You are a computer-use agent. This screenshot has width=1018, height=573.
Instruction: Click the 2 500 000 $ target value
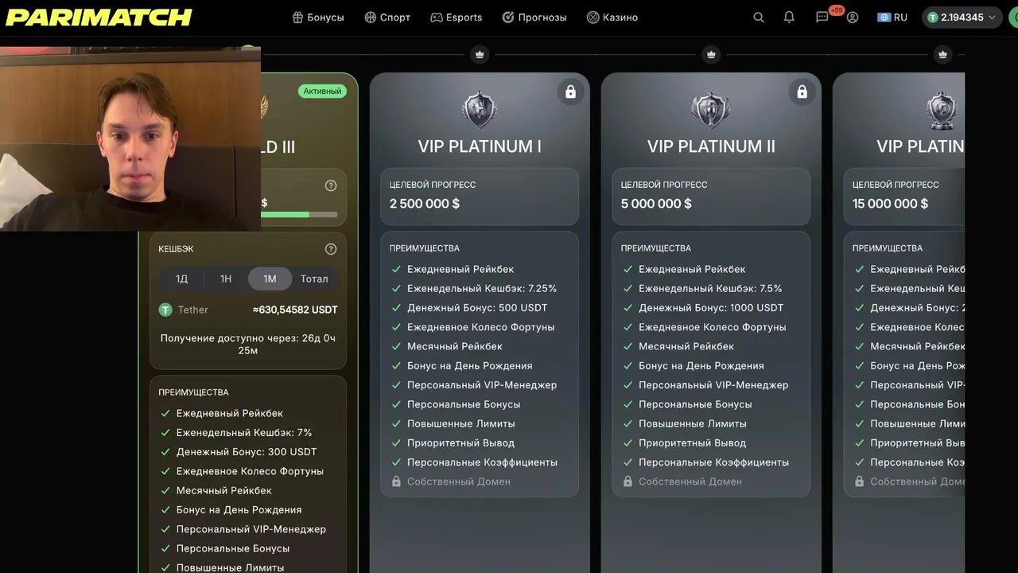point(425,204)
